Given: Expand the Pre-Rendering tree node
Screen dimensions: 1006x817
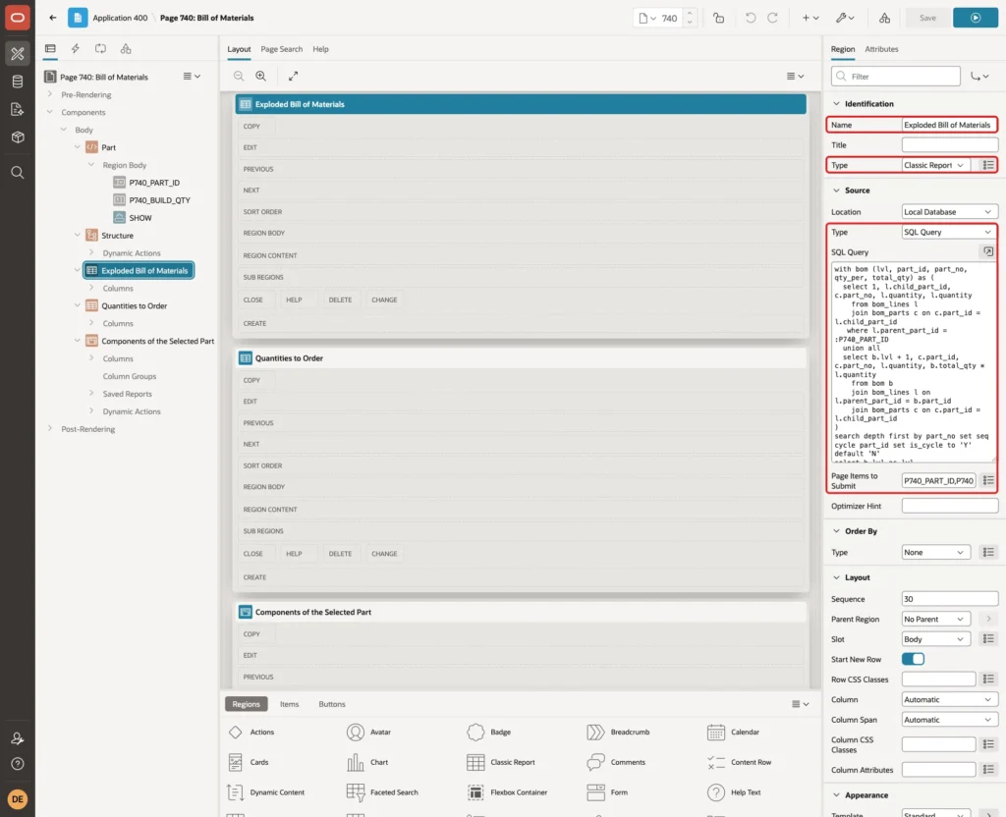Looking at the screenshot, I should point(50,94).
